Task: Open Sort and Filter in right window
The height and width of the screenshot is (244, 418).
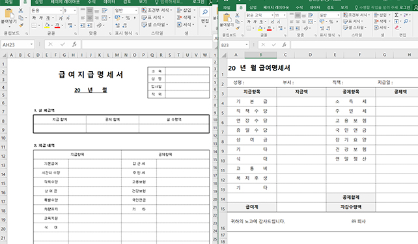Action: tap(406, 15)
